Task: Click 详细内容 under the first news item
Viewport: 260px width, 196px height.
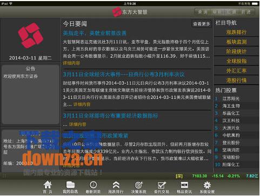Action: [71, 63]
